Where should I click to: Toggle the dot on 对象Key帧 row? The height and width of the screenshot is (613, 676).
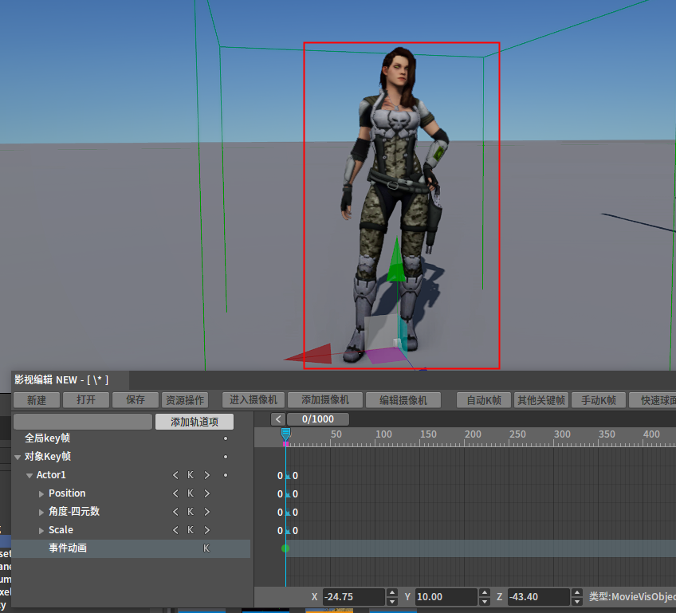pos(226,457)
